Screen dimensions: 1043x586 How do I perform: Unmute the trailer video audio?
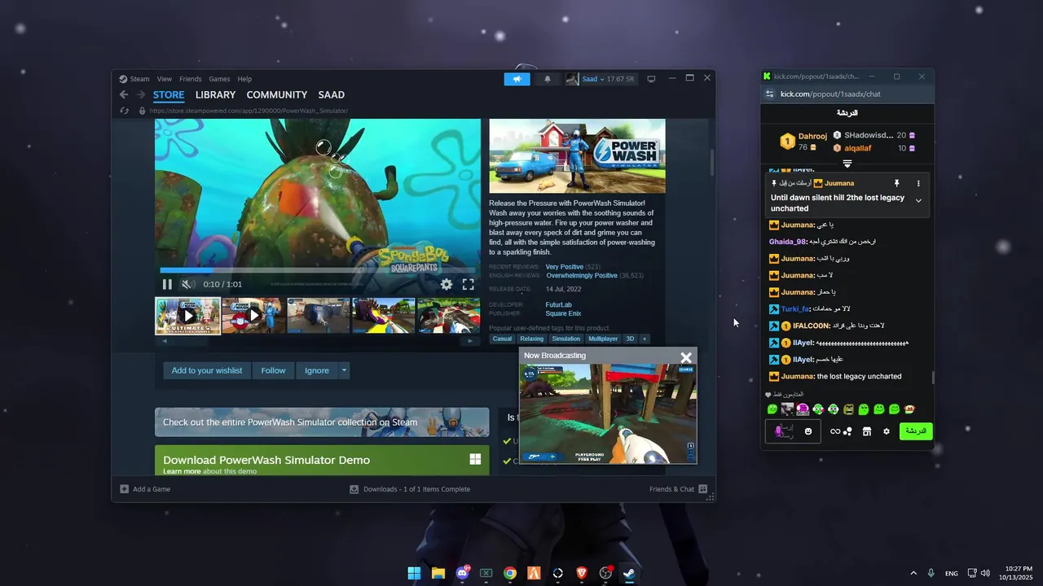[x=187, y=284]
